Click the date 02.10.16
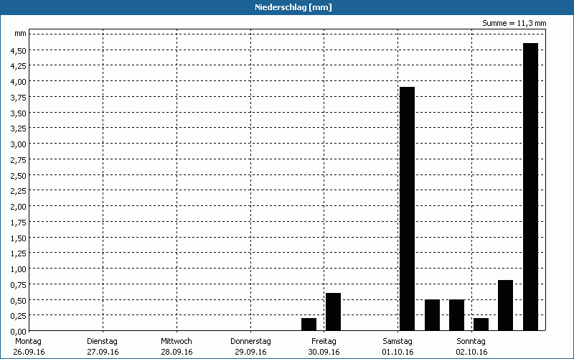 [471, 353]
